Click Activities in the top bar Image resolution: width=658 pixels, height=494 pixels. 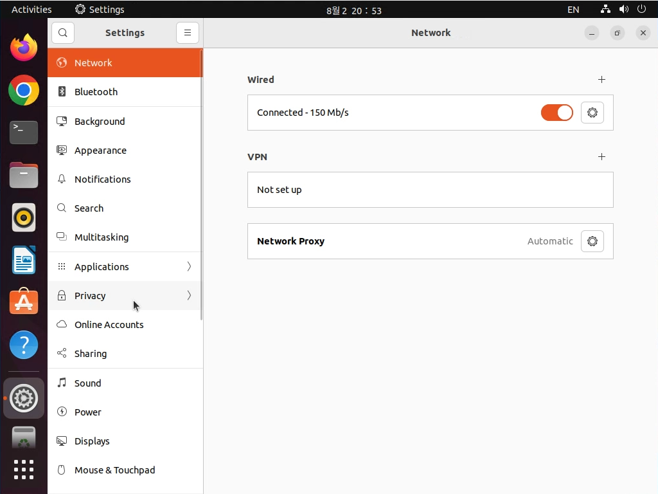tap(31, 9)
